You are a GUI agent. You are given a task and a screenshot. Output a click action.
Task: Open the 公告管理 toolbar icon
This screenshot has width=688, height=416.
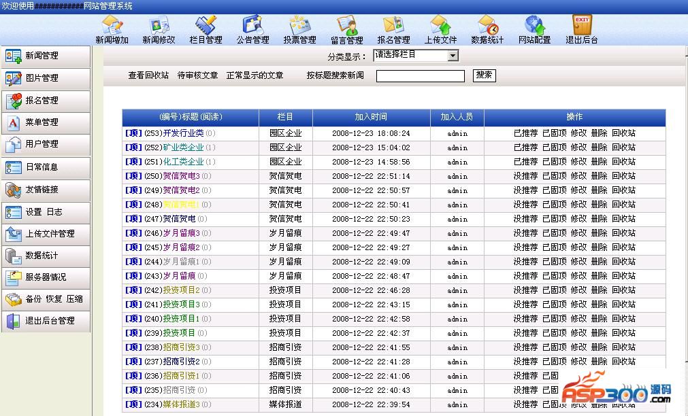[x=252, y=25]
